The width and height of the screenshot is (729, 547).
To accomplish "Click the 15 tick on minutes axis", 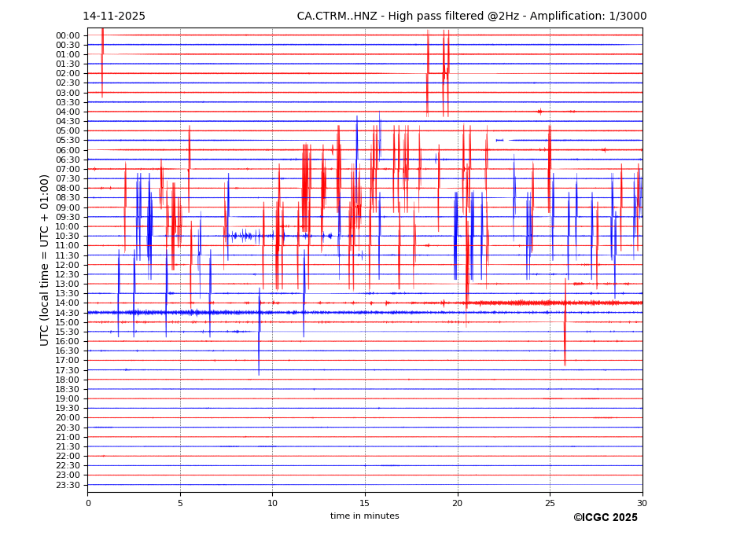I will point(365,503).
